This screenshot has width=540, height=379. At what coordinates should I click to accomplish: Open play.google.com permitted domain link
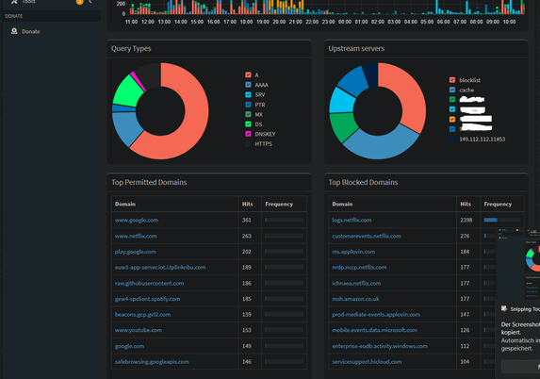[136, 252]
